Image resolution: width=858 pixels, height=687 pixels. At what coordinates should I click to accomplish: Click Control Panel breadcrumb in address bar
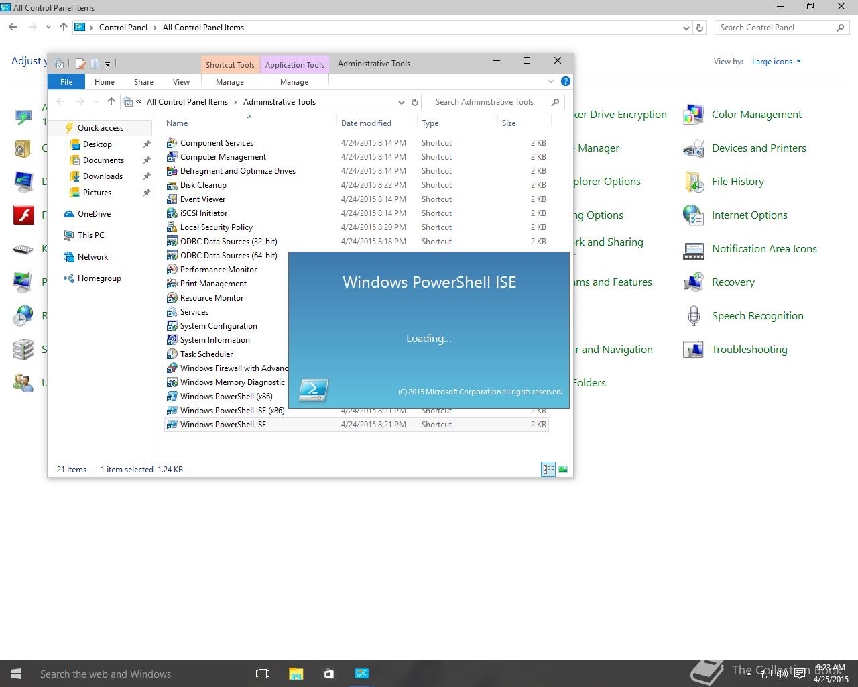click(123, 28)
